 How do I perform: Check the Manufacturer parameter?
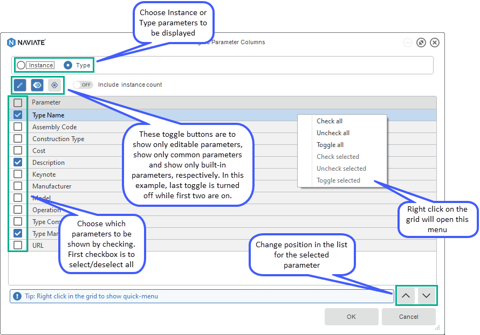click(18, 186)
